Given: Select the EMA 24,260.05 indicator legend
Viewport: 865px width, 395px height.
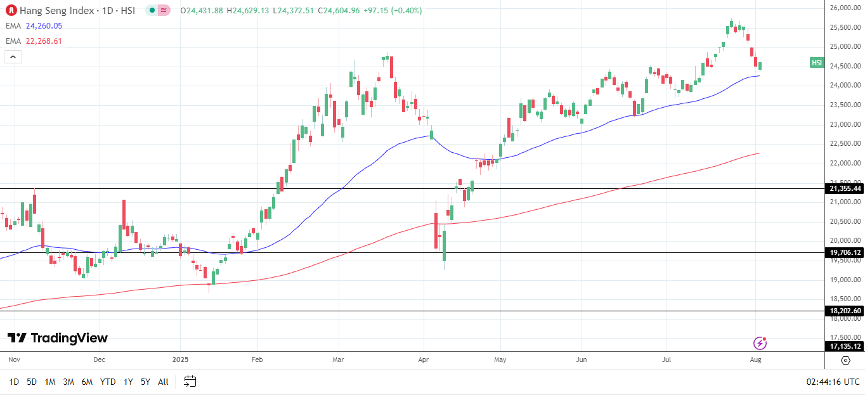Looking at the screenshot, I should pos(34,26).
